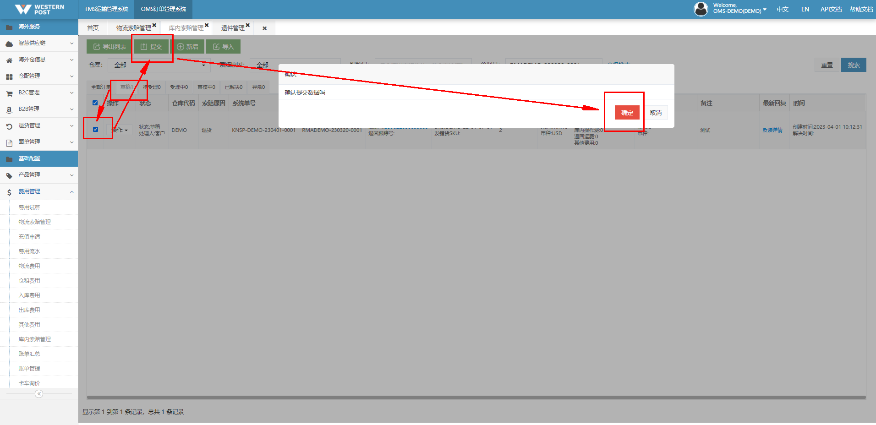Expand the 仓配管理 menu
The height and width of the screenshot is (425, 876).
pyautogui.click(x=71, y=76)
